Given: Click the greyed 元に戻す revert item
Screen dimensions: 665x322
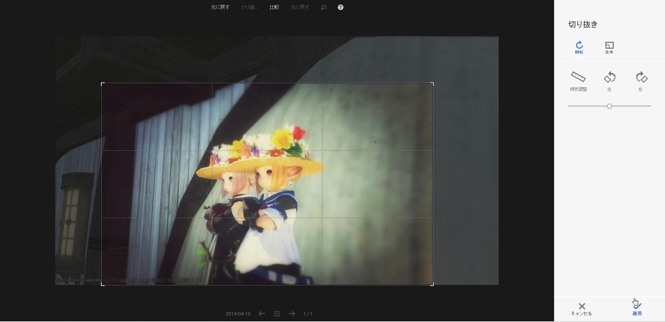Looking at the screenshot, I should [x=300, y=7].
